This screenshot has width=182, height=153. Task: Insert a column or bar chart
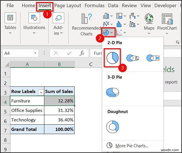pyautogui.click(x=106, y=16)
